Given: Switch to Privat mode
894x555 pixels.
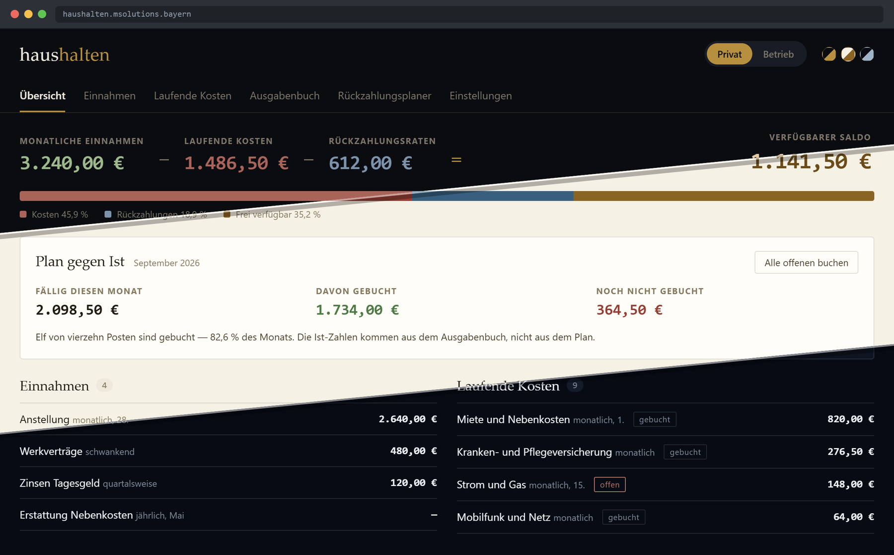Looking at the screenshot, I should pos(729,54).
